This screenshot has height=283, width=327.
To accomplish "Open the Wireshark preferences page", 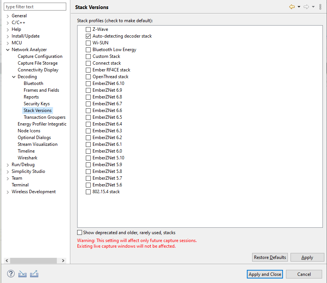I will pyautogui.click(x=27, y=157).
